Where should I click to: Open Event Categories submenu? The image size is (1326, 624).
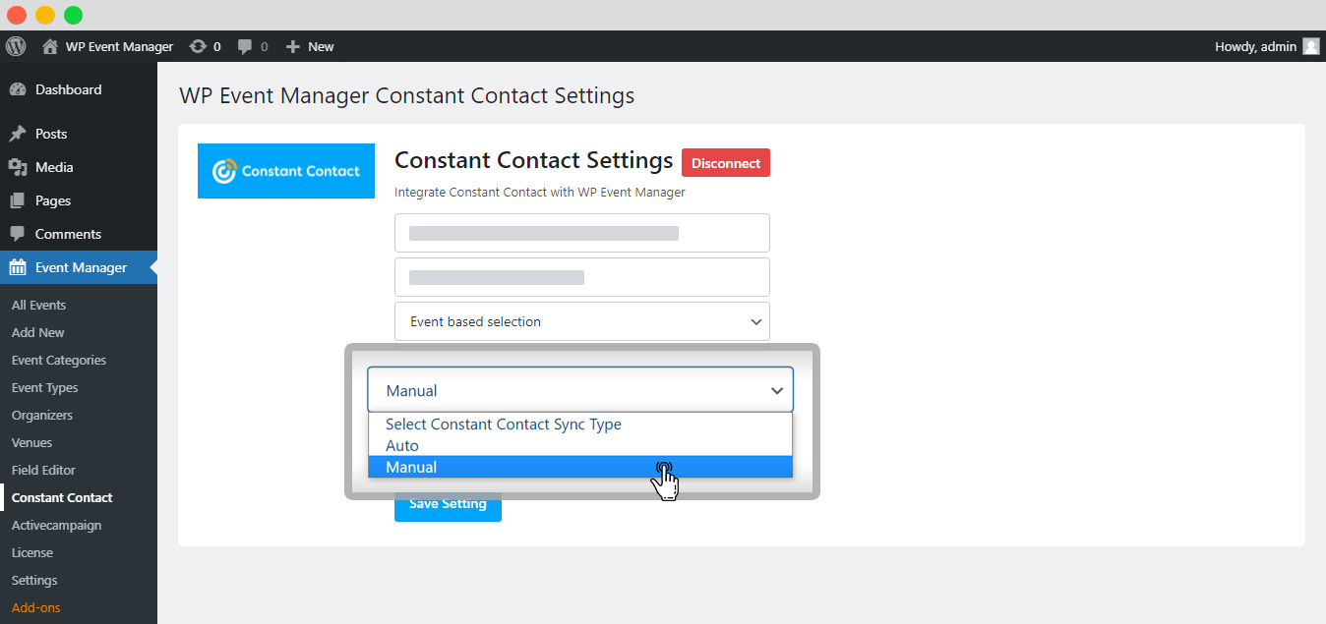59,360
